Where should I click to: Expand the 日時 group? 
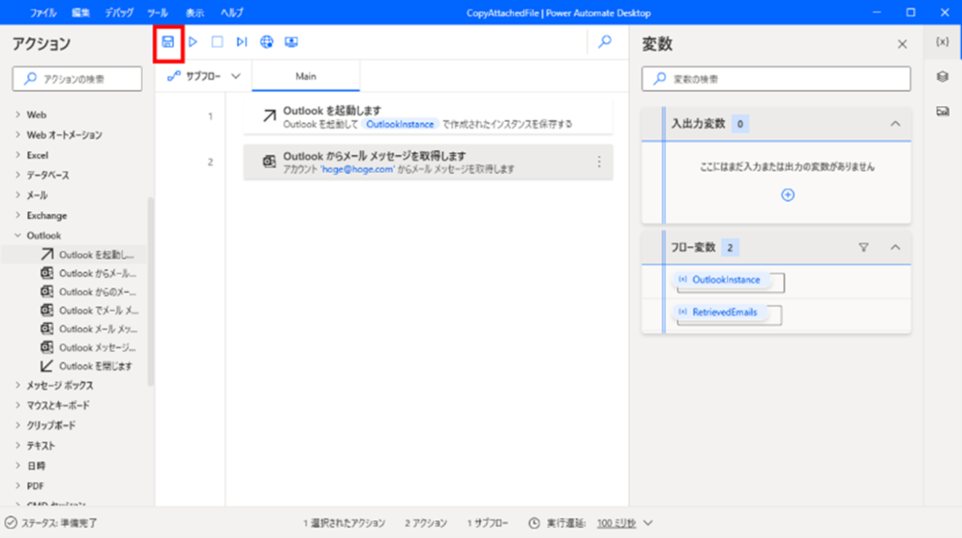point(18,466)
